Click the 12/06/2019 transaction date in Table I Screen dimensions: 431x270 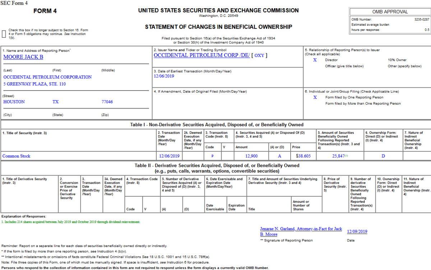[169, 156]
